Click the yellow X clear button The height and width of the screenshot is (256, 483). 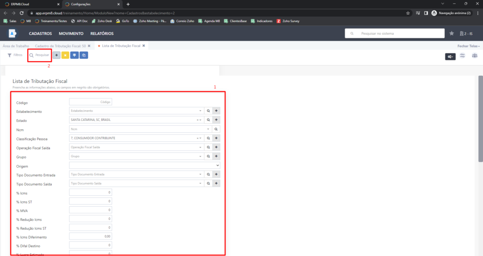click(x=65, y=55)
